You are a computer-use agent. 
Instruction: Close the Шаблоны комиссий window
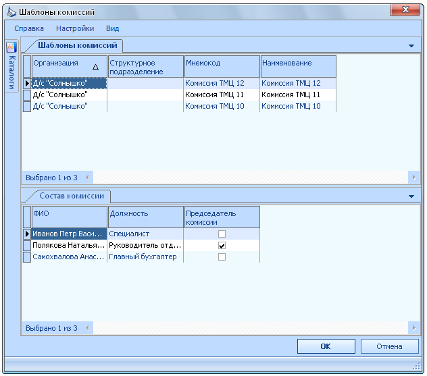[405, 10]
